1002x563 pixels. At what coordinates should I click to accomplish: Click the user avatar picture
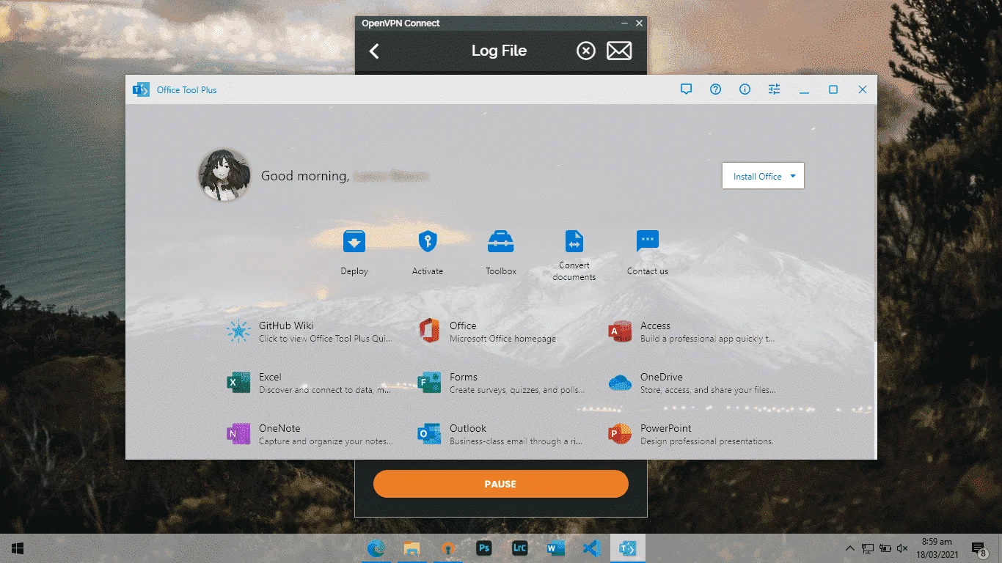(x=224, y=176)
